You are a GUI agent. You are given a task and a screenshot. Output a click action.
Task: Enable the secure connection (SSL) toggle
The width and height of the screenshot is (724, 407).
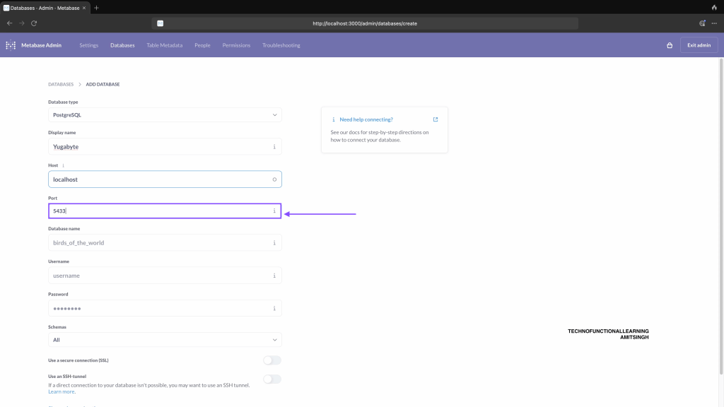pyautogui.click(x=271, y=360)
